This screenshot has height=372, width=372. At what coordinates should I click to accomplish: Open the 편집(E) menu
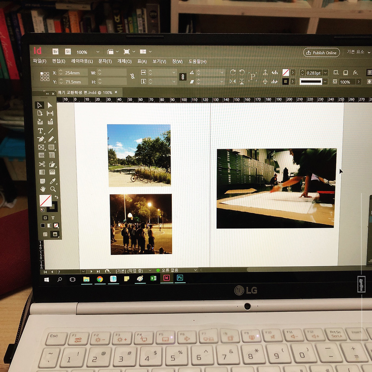[x=59, y=61]
